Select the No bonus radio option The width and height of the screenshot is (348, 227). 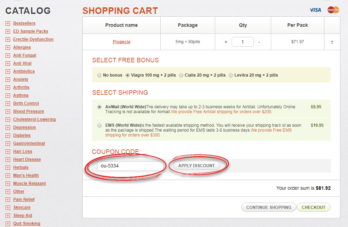point(99,75)
